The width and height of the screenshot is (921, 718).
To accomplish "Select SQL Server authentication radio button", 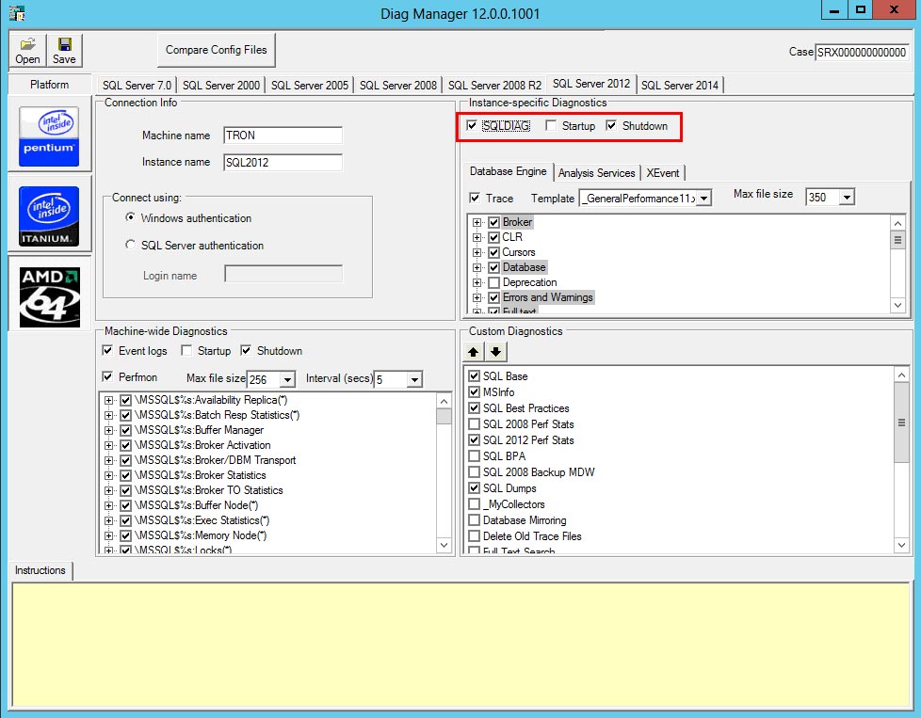I will 130,245.
